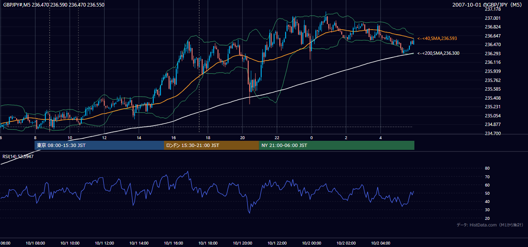
Task: Click RSI scale value 70
Action: click(487, 177)
